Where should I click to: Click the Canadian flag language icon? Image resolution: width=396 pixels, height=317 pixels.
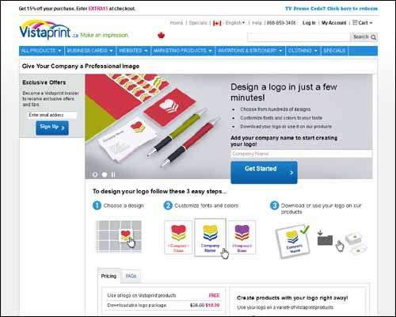pos(217,23)
